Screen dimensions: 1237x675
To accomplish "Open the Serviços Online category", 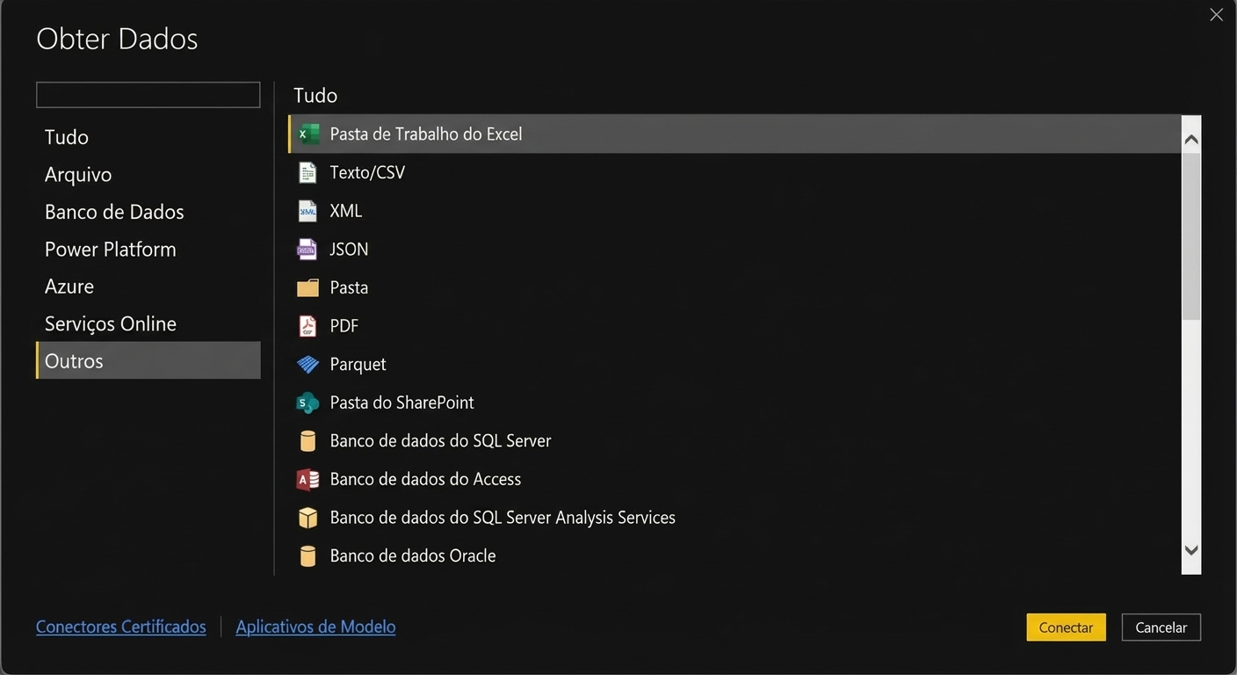I will coord(148,323).
